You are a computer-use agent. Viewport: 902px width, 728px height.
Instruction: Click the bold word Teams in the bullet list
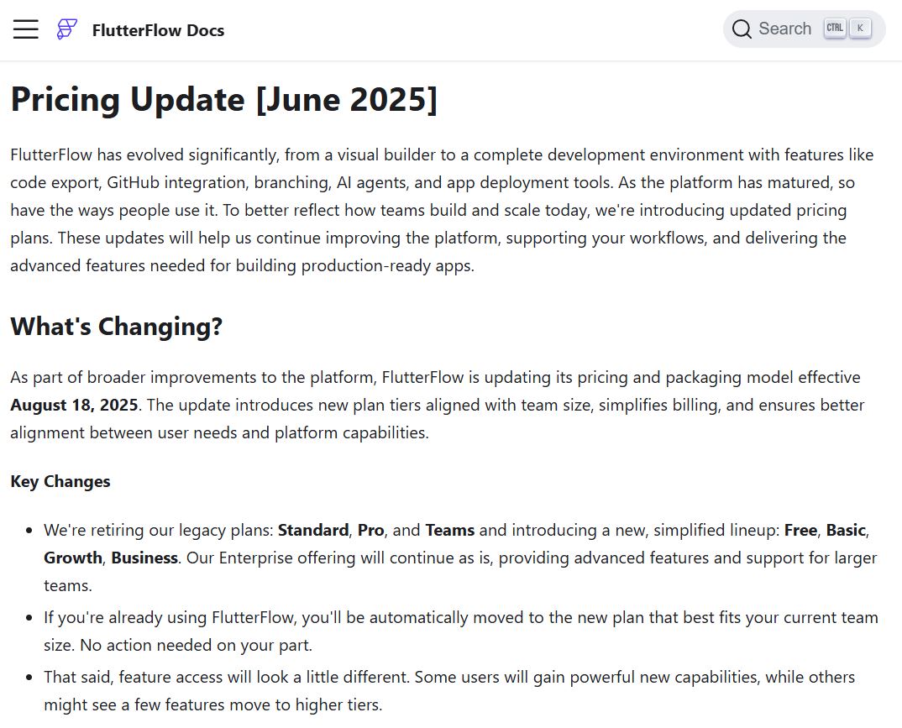coord(450,530)
